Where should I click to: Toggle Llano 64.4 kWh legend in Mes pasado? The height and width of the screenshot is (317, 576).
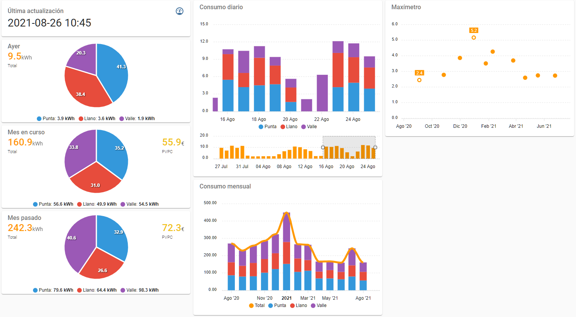(x=97, y=290)
